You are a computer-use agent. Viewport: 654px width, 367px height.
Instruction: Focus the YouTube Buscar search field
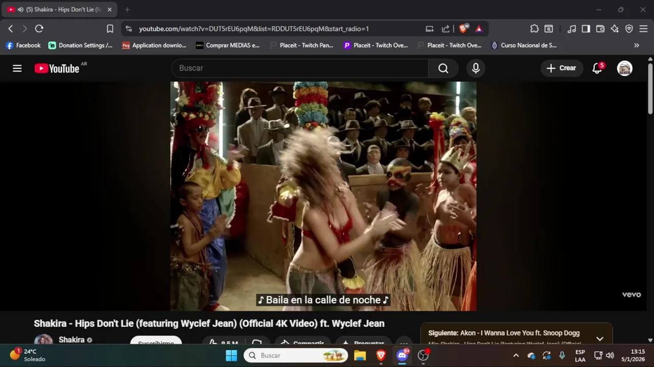tap(300, 68)
